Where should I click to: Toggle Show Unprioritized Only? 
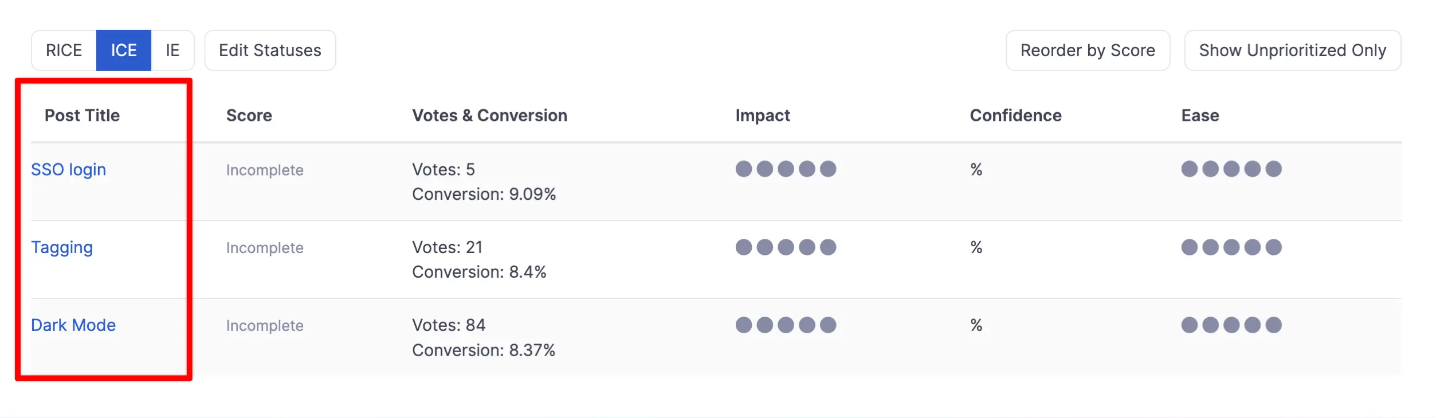1292,50
